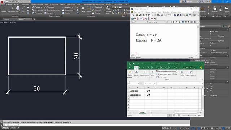Click the AutoCAD application logo button
231x130 pixels.
2,2
